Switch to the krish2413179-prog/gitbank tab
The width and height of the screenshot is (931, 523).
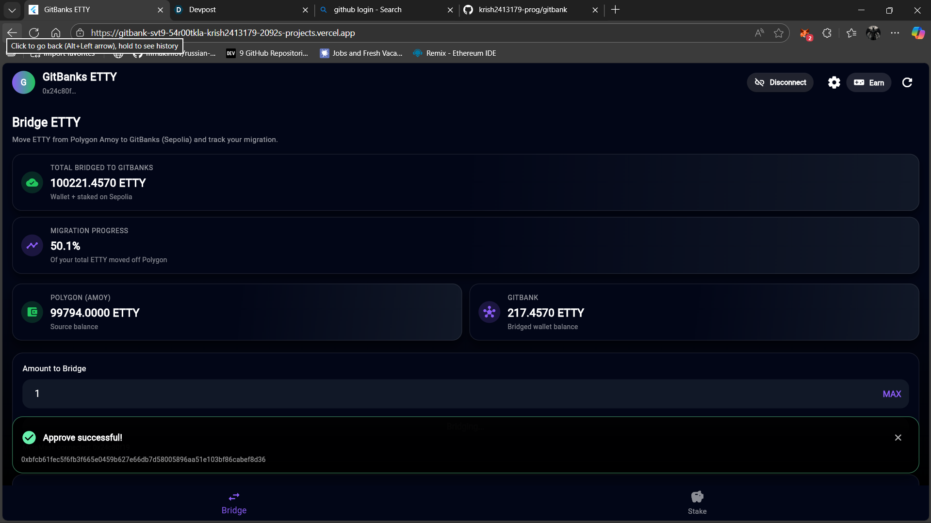[531, 10]
